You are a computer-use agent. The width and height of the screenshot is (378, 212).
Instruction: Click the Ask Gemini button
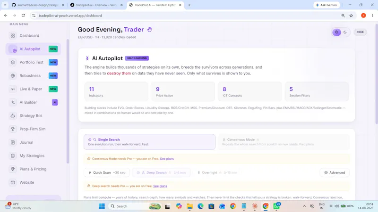pos(326,5)
